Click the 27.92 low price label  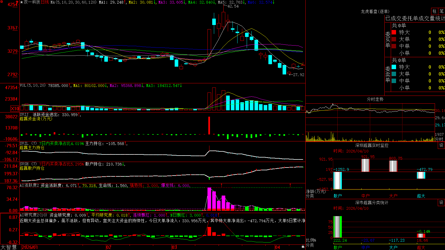coord(299,75)
